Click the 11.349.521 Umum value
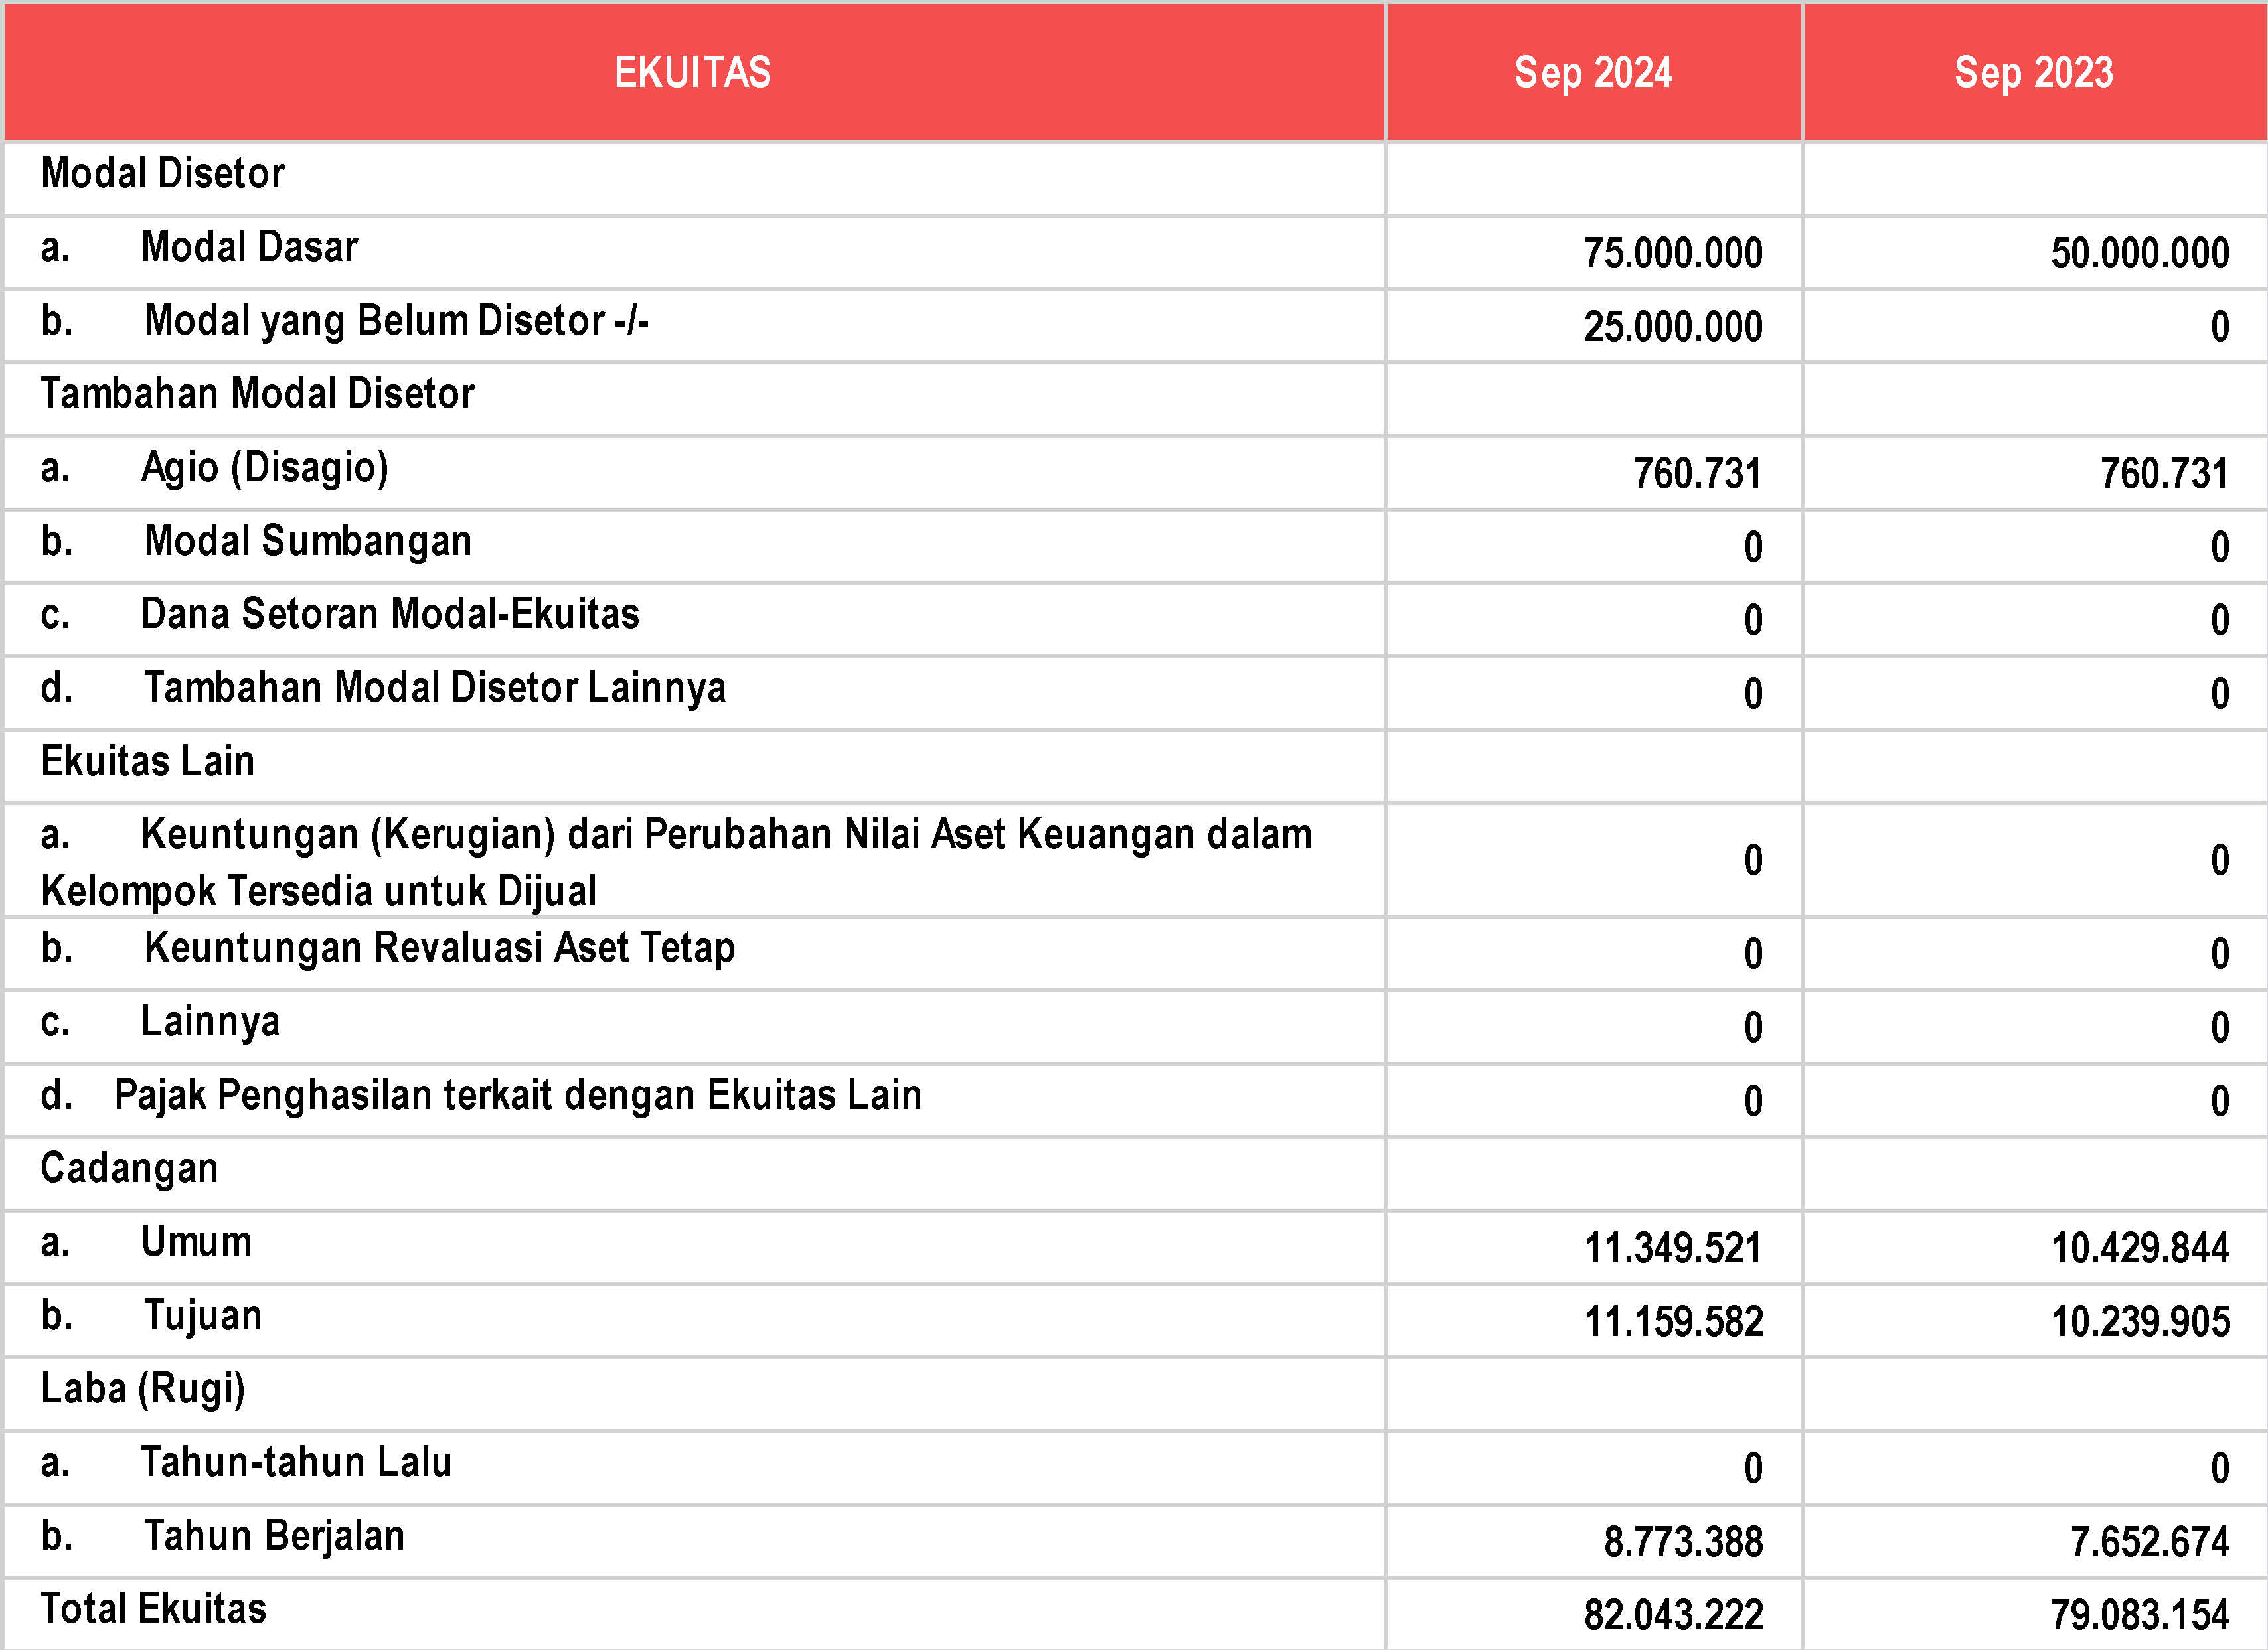 (x=1673, y=1249)
